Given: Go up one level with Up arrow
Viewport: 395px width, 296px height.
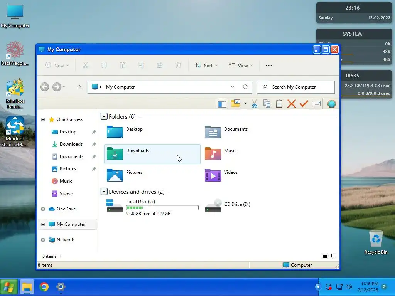Looking at the screenshot, I should pyautogui.click(x=79, y=87).
